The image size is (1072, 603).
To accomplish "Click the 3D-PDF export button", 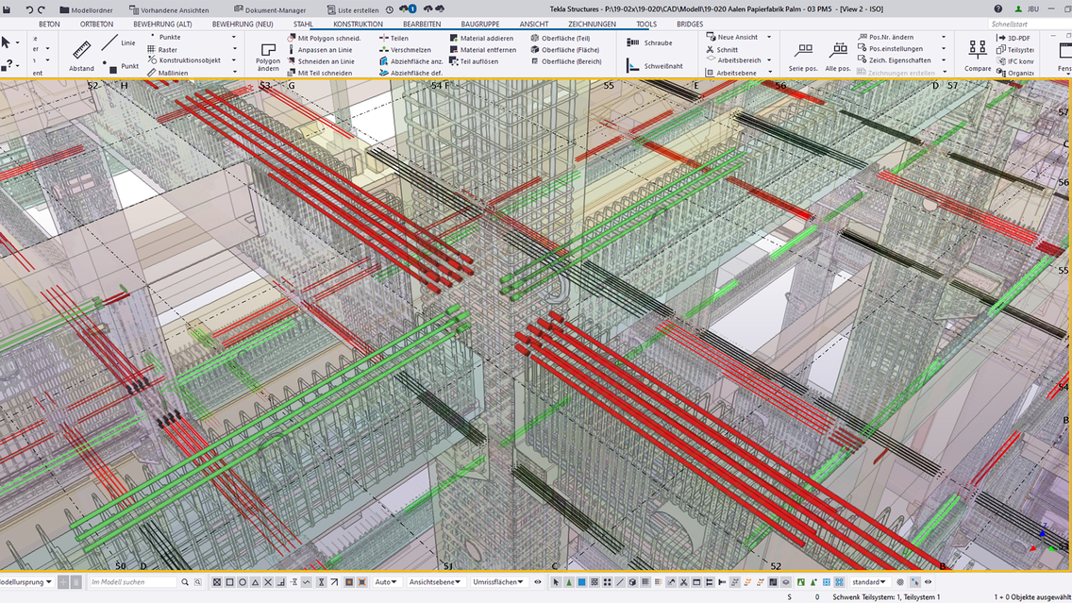I will click(1013, 39).
